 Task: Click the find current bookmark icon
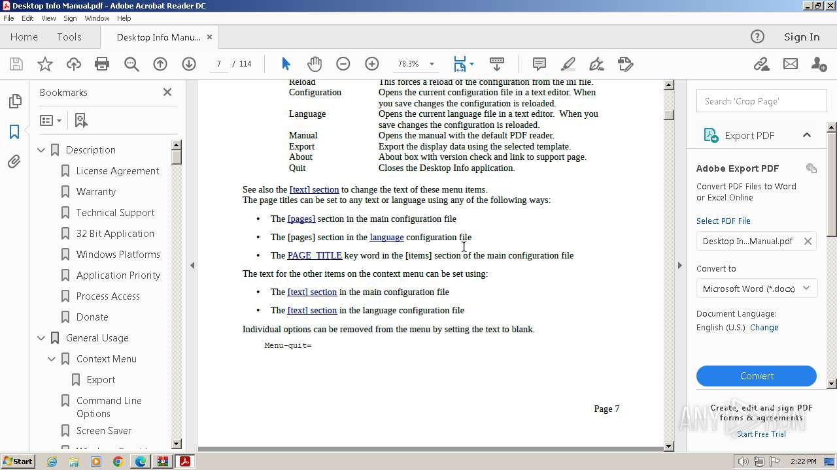click(x=81, y=120)
